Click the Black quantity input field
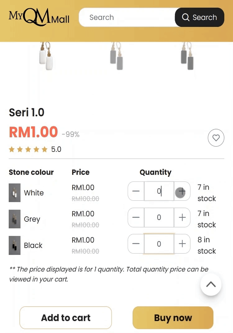 pos(159,244)
